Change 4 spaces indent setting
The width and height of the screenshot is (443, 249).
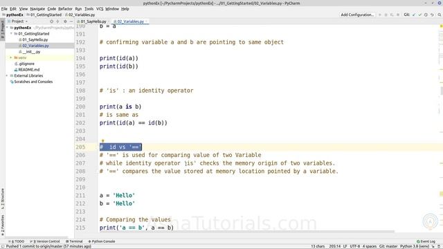tap(370, 246)
